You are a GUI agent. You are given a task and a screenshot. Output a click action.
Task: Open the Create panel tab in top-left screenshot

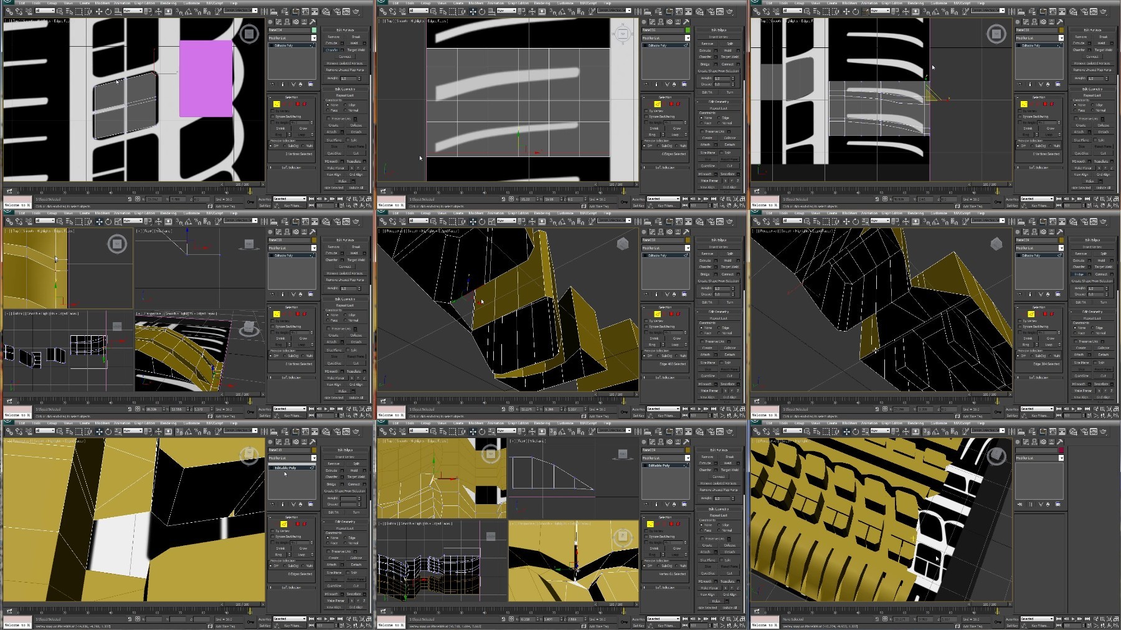pyautogui.click(x=270, y=22)
